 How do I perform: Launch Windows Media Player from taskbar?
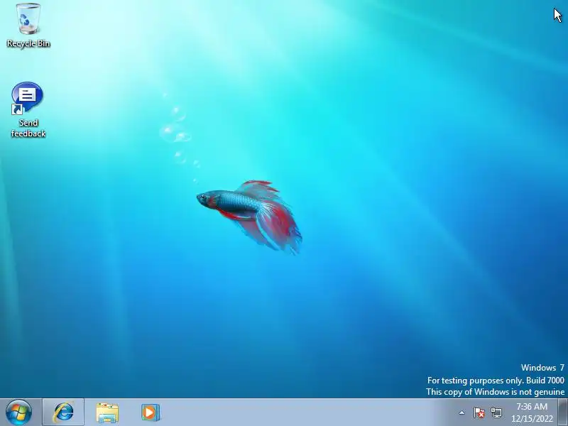point(151,413)
